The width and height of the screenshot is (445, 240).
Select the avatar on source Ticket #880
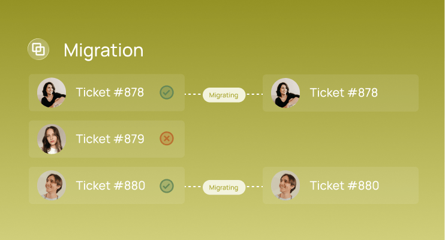point(52,185)
